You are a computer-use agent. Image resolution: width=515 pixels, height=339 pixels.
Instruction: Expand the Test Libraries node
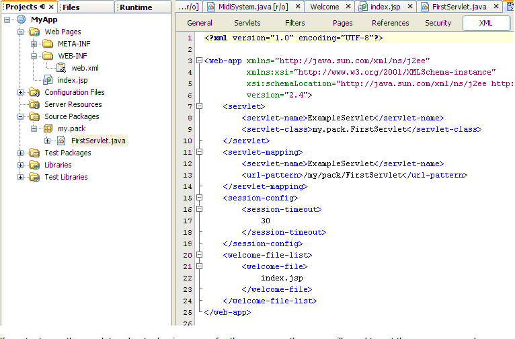point(20,177)
